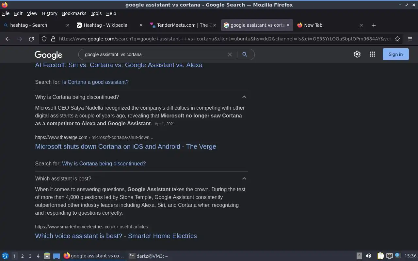Select the Firefox URL address bar

tap(225, 39)
